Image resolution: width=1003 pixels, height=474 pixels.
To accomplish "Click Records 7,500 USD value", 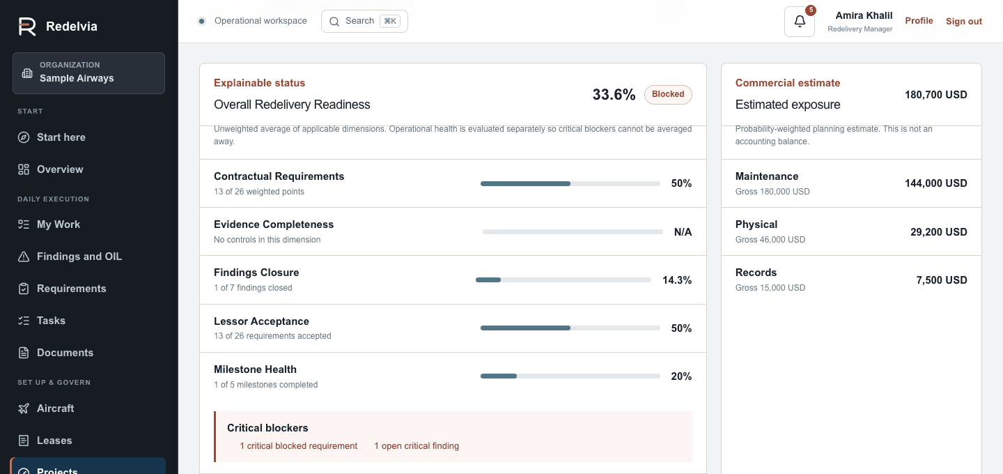I will (942, 280).
